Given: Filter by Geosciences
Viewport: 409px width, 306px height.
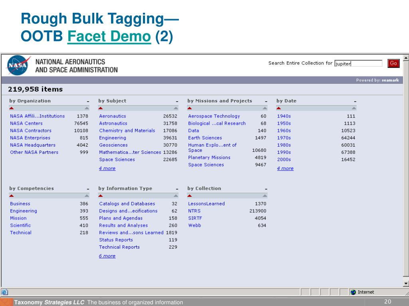Looking at the screenshot, I should (x=113, y=145).
